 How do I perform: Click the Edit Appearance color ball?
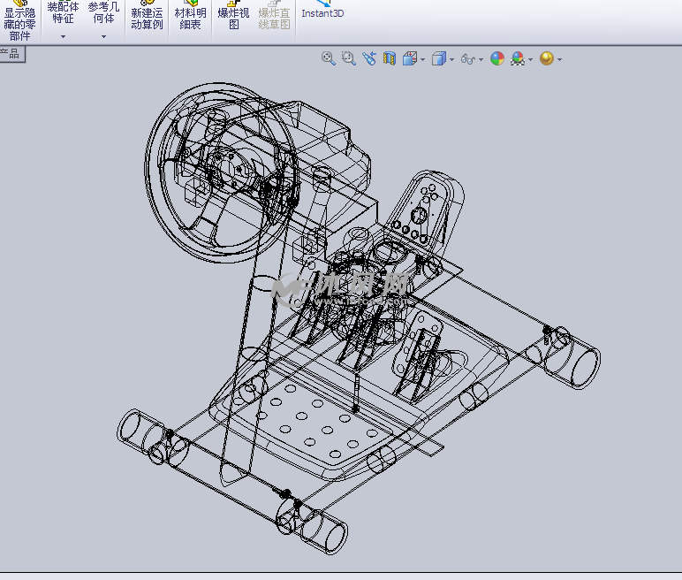click(497, 58)
